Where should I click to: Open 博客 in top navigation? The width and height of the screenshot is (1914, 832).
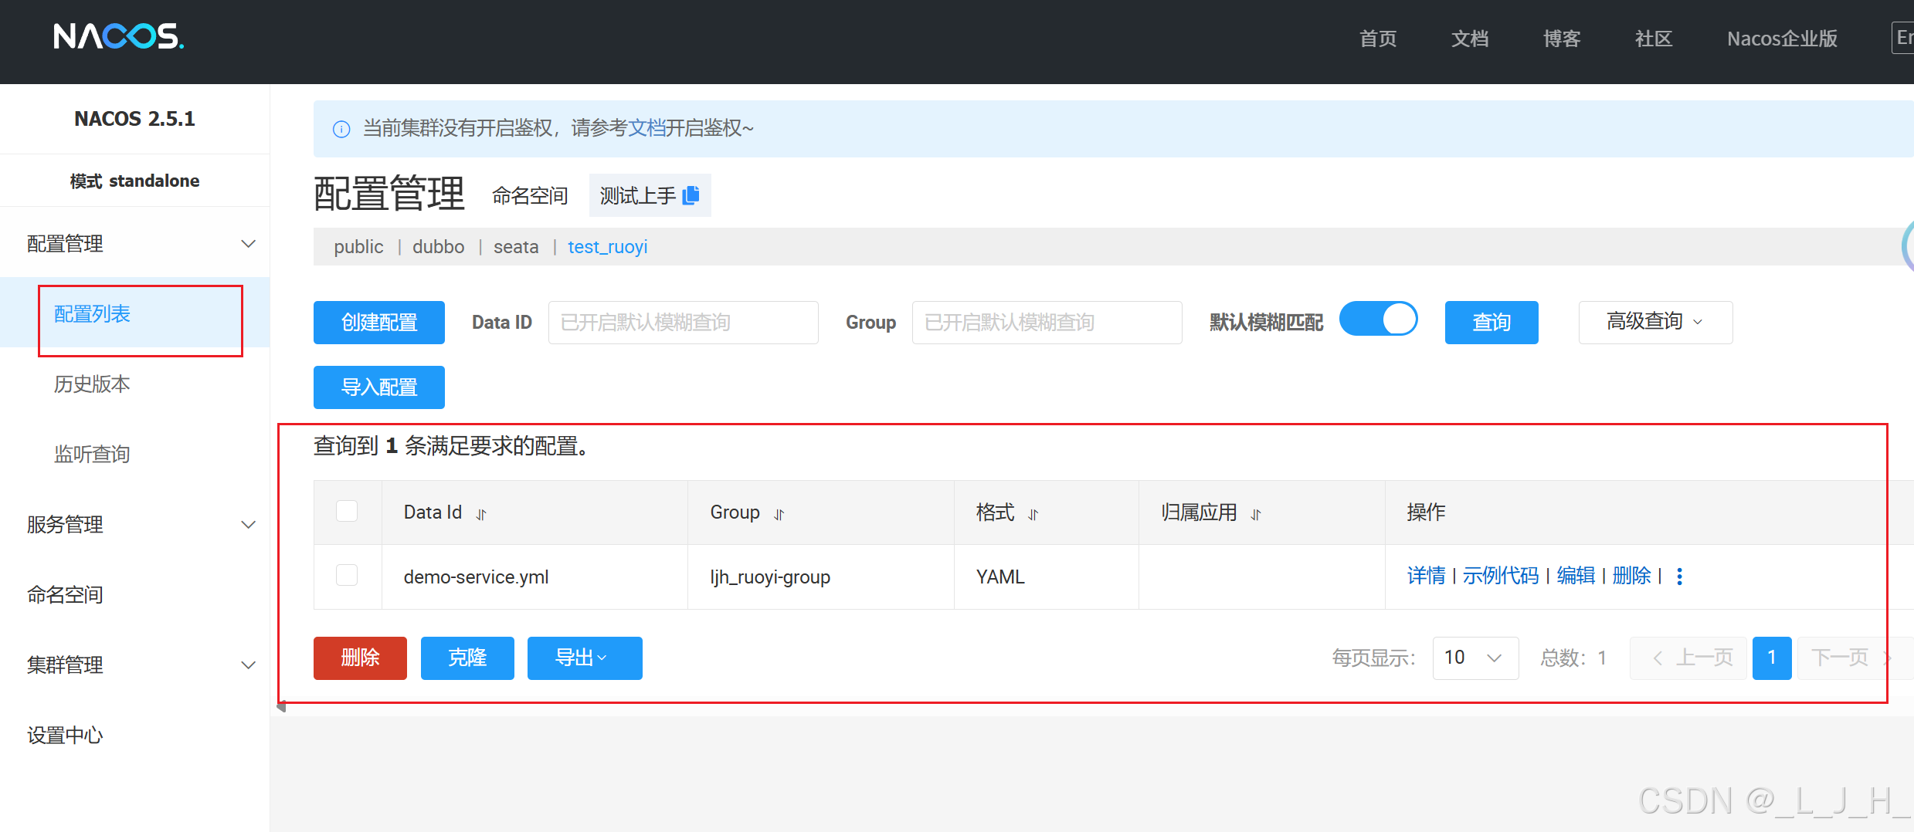coord(1562,39)
